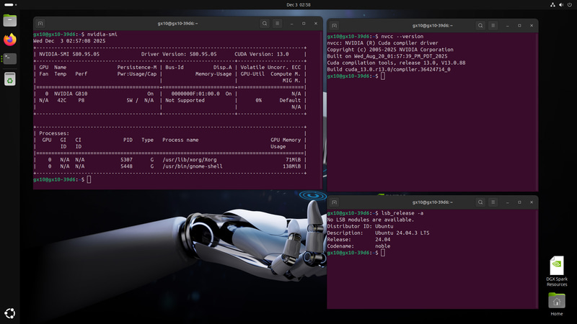Click 'No LSB modules are available.' line
Viewport: 577px width, 324px height.
tap(371, 220)
